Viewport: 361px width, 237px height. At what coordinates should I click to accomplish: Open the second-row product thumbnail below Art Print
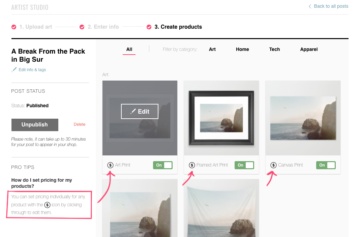tap(140, 208)
